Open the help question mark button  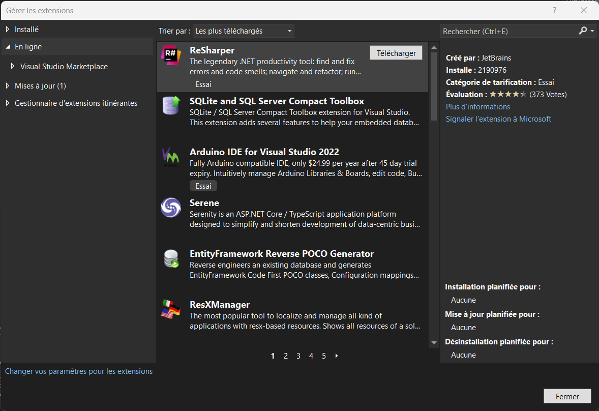[x=554, y=10]
